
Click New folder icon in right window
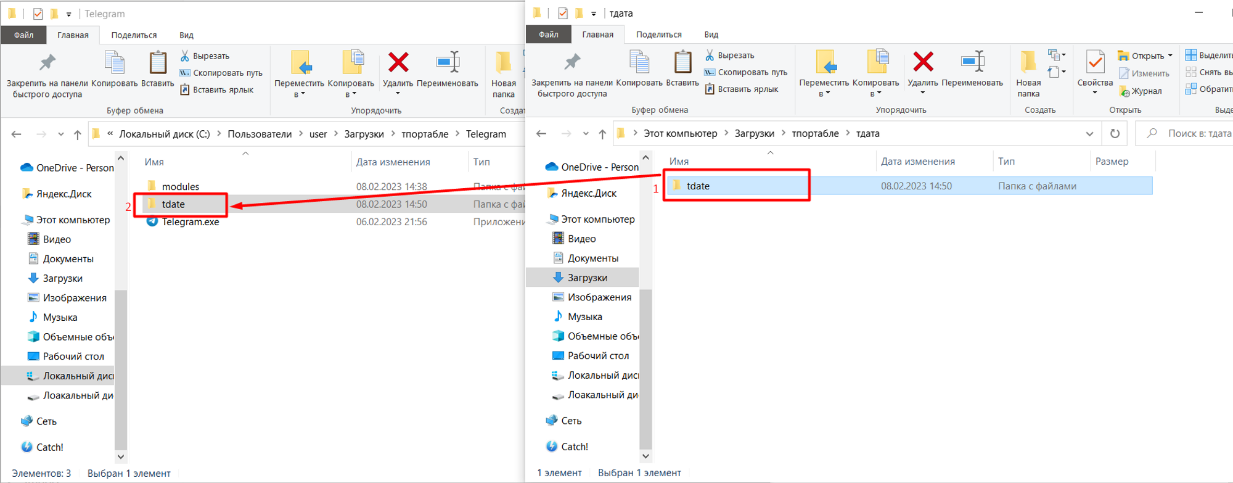pyautogui.click(x=1028, y=62)
